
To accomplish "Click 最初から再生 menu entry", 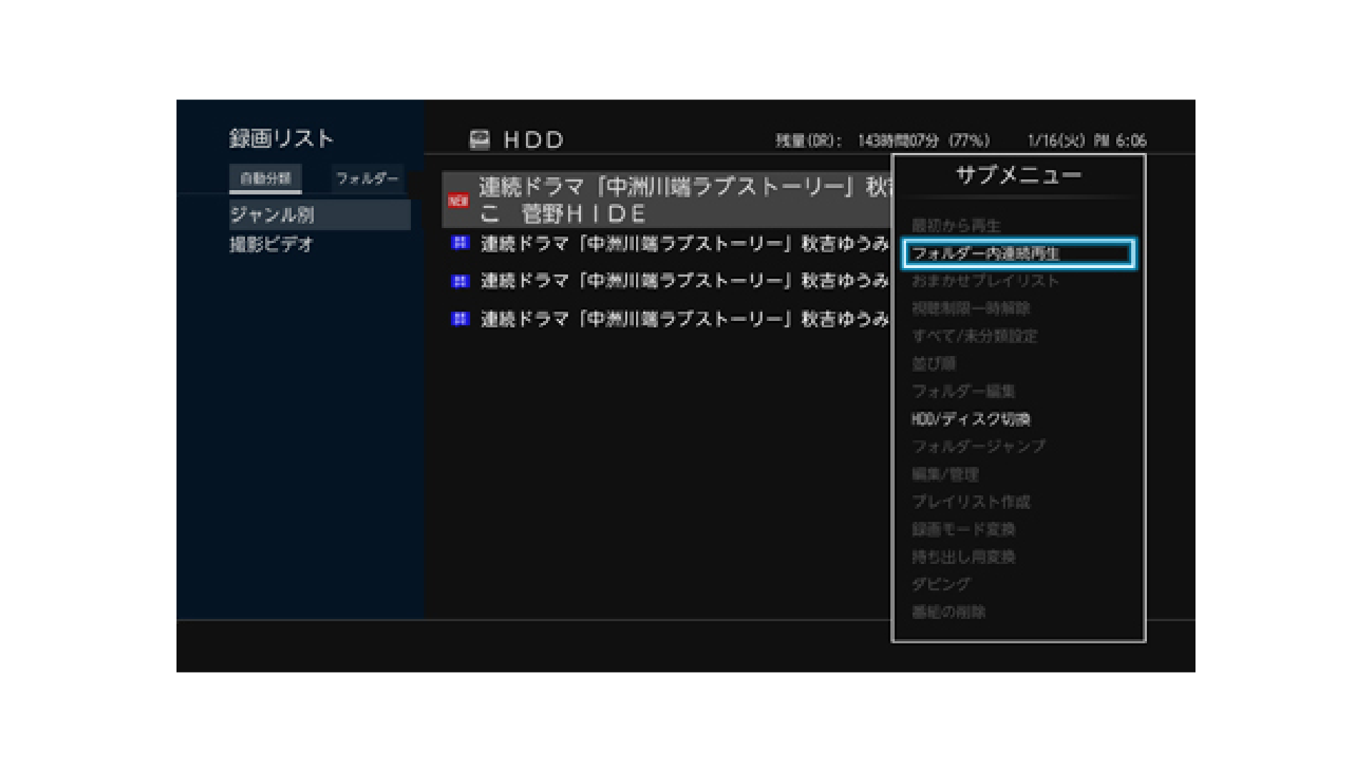I will pos(955,226).
